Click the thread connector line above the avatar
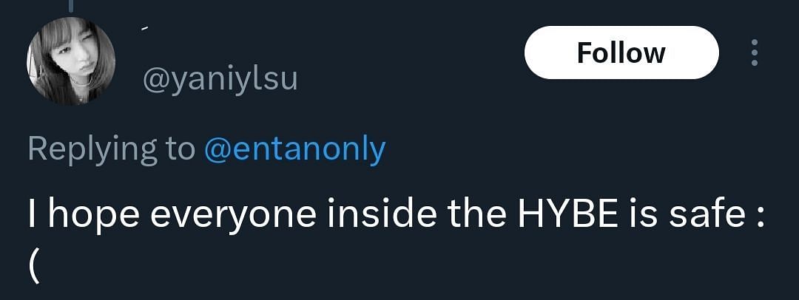 [71, 5]
